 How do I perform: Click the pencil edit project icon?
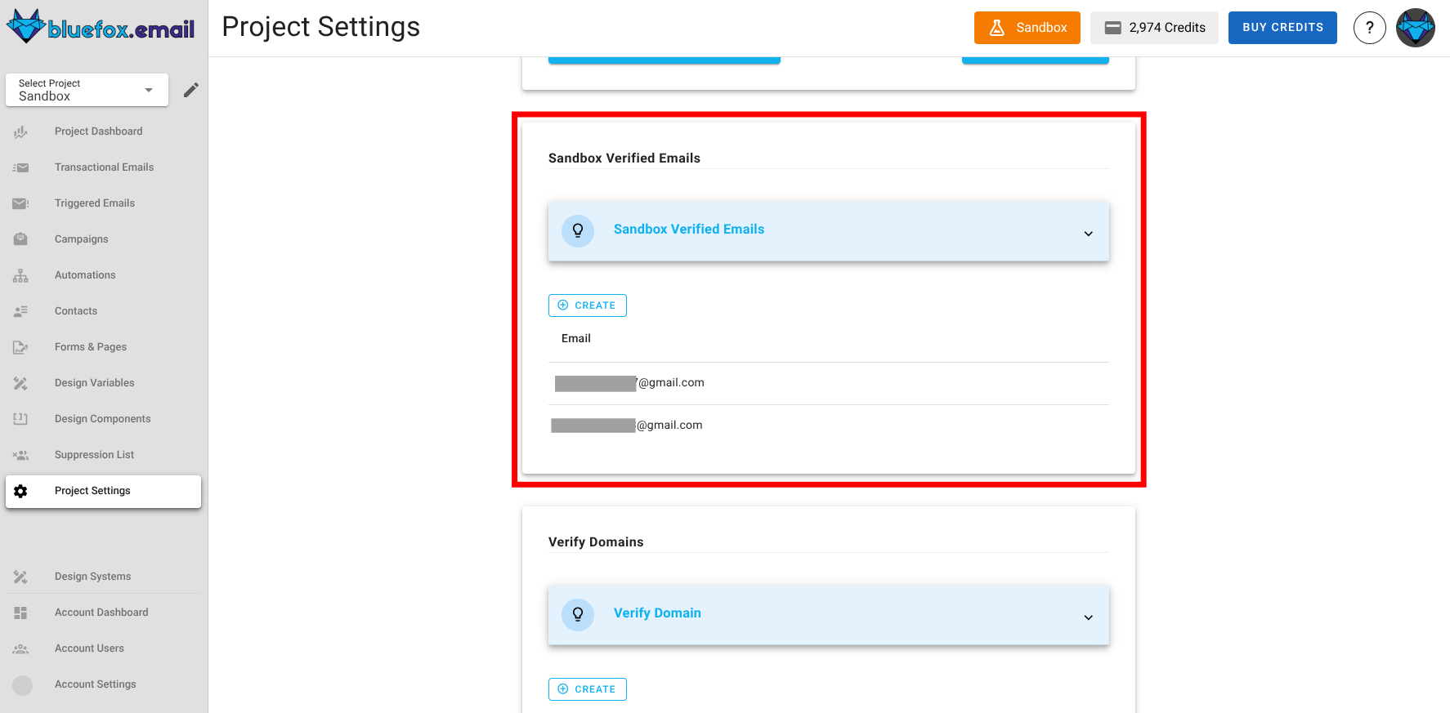190,90
